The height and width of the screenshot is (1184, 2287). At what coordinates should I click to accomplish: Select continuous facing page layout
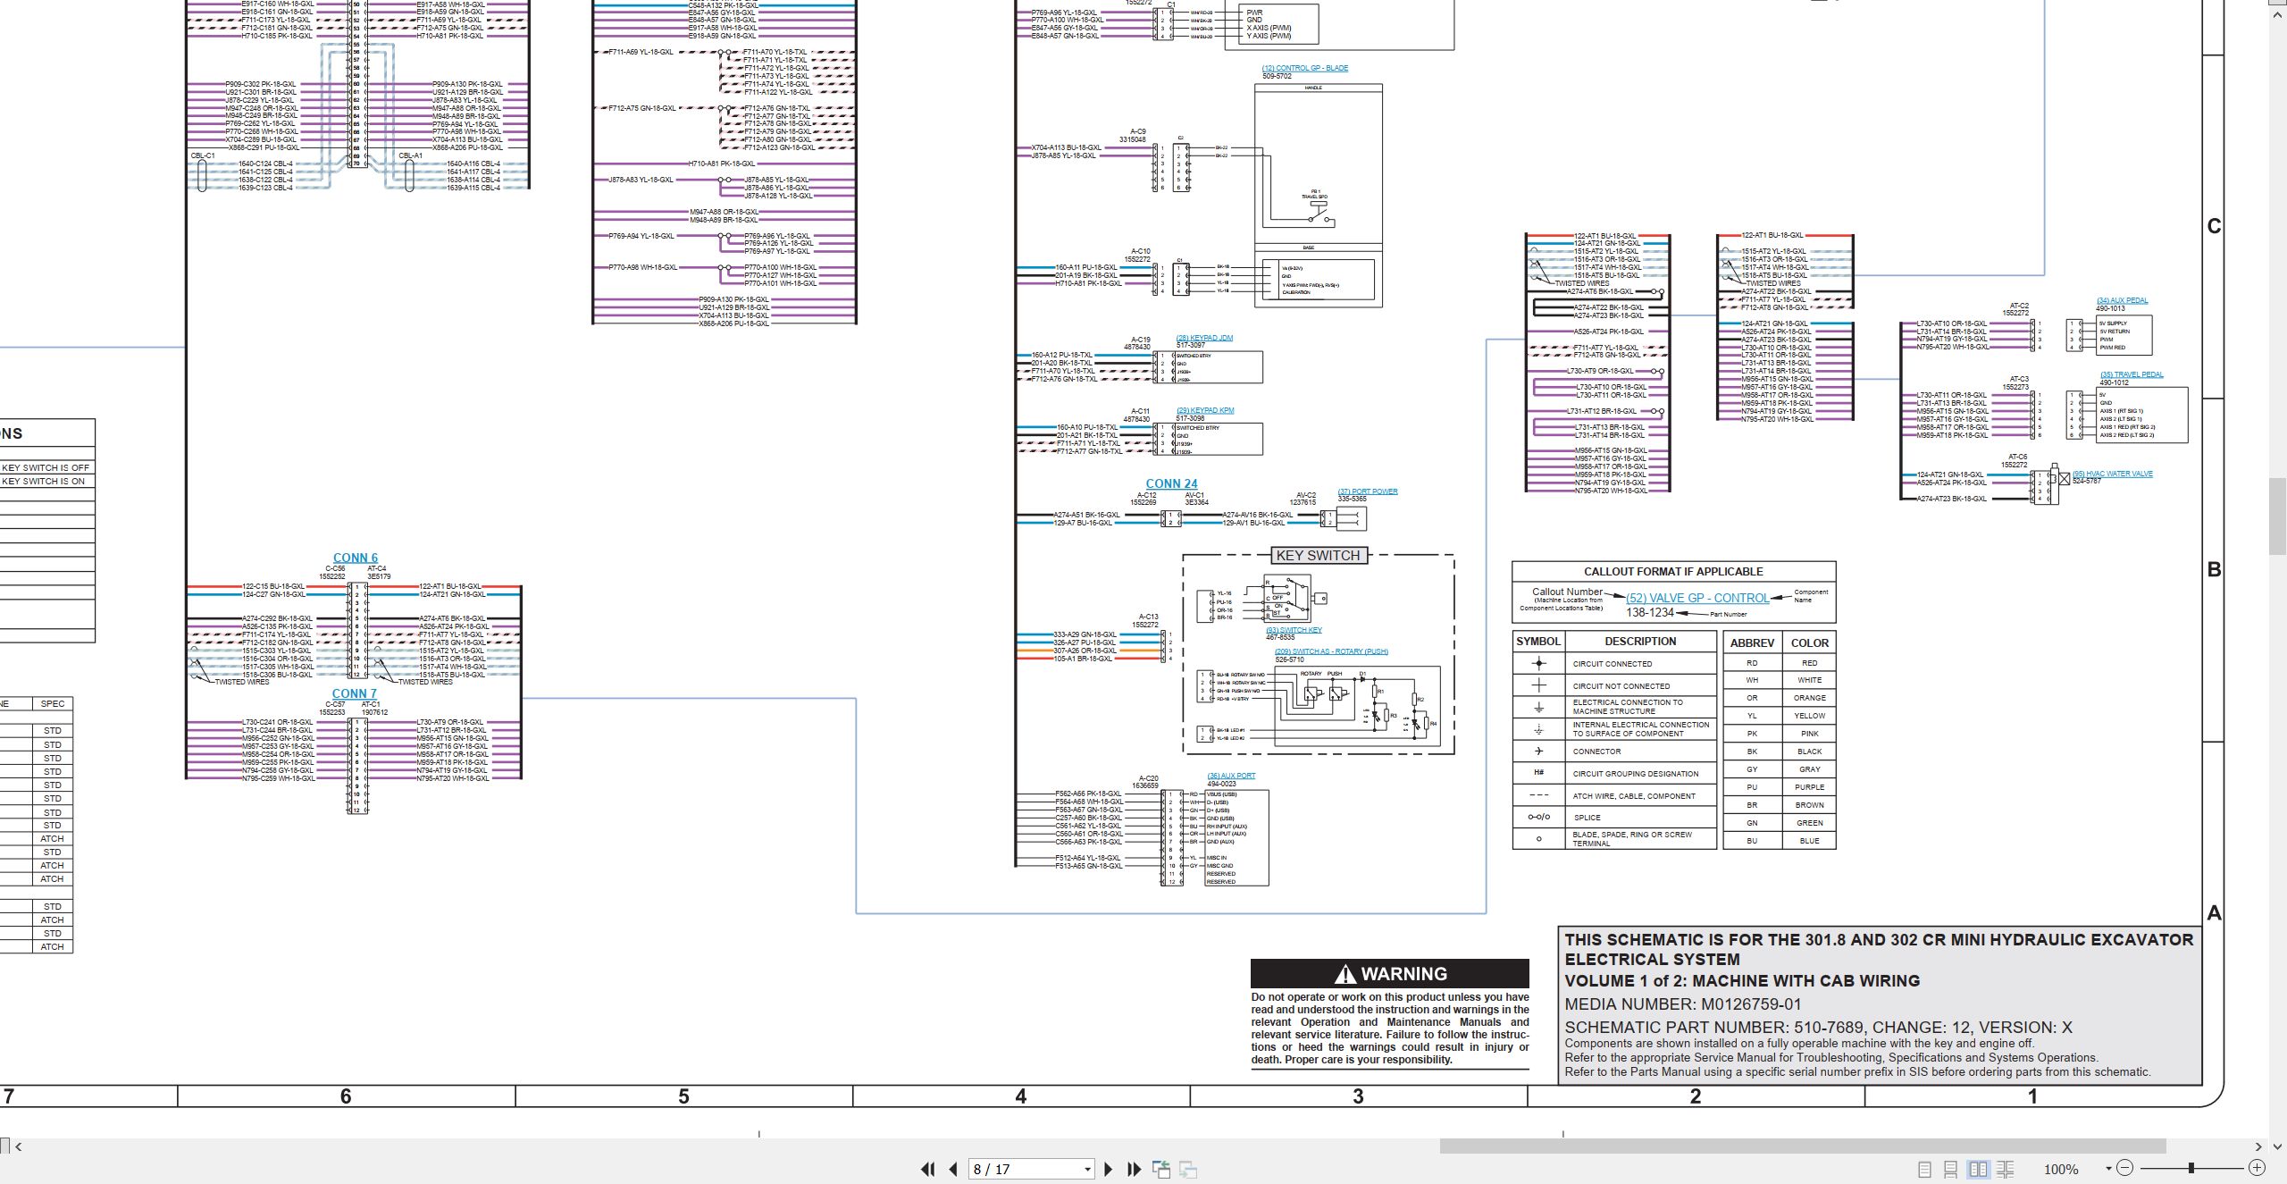point(2005,1169)
